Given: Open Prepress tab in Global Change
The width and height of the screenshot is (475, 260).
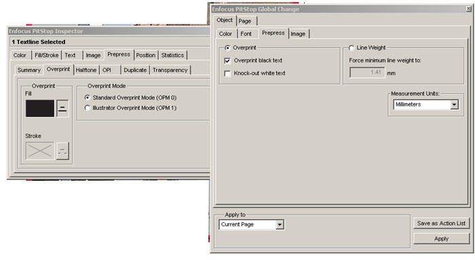Looking at the screenshot, I should (x=273, y=33).
